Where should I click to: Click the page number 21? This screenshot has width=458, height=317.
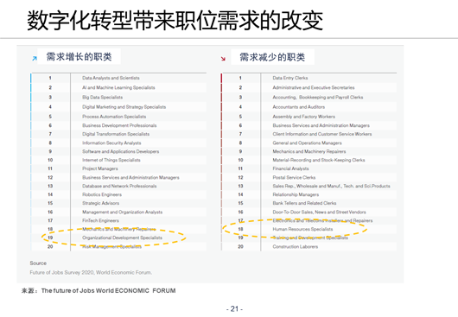coord(234,309)
